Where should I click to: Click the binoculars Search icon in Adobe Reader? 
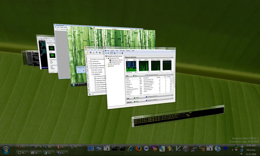(x=100, y=53)
